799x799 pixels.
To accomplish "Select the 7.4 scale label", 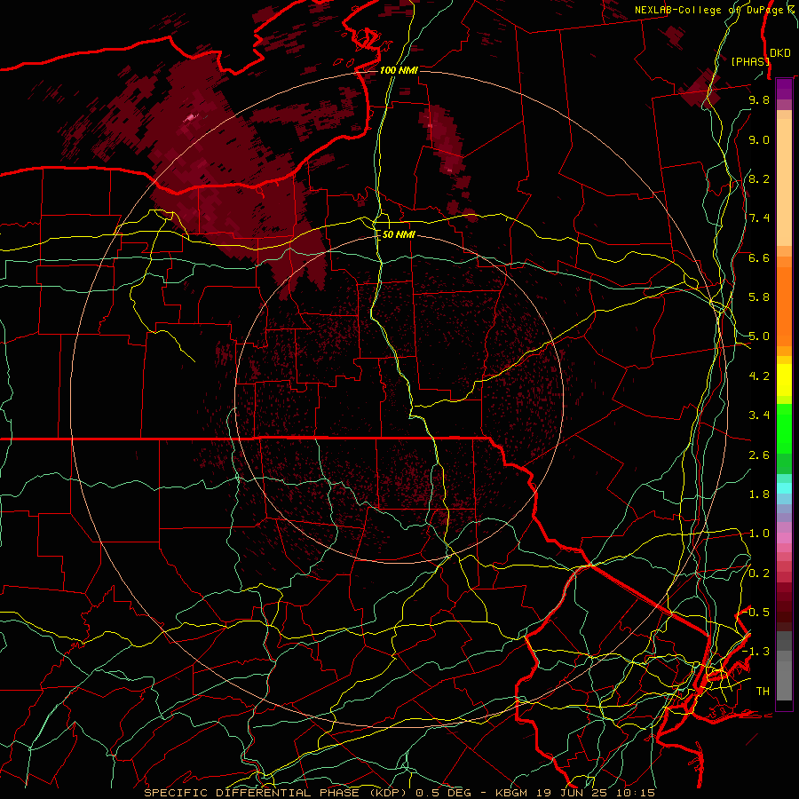I will coord(759,218).
